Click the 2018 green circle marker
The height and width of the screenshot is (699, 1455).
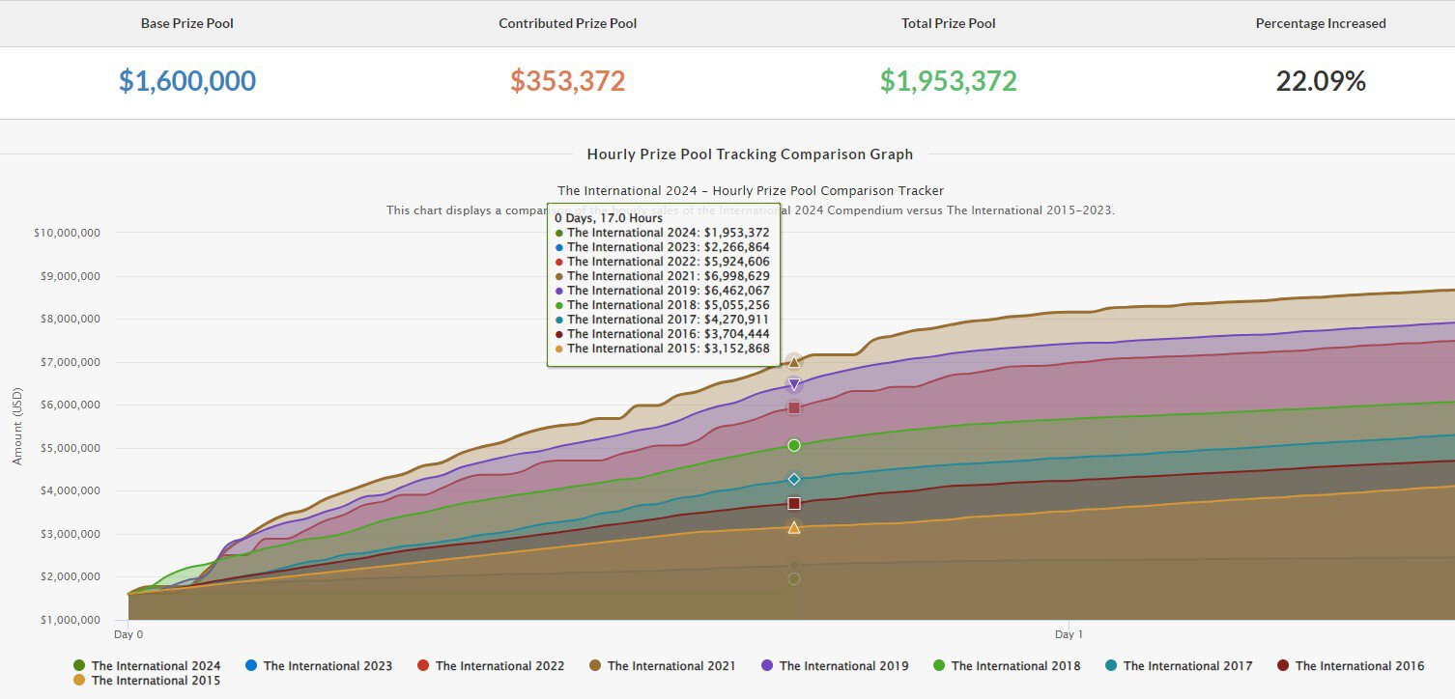click(x=794, y=445)
